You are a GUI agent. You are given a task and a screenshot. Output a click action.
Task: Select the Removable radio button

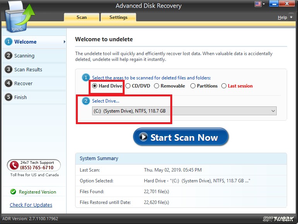click(157, 86)
